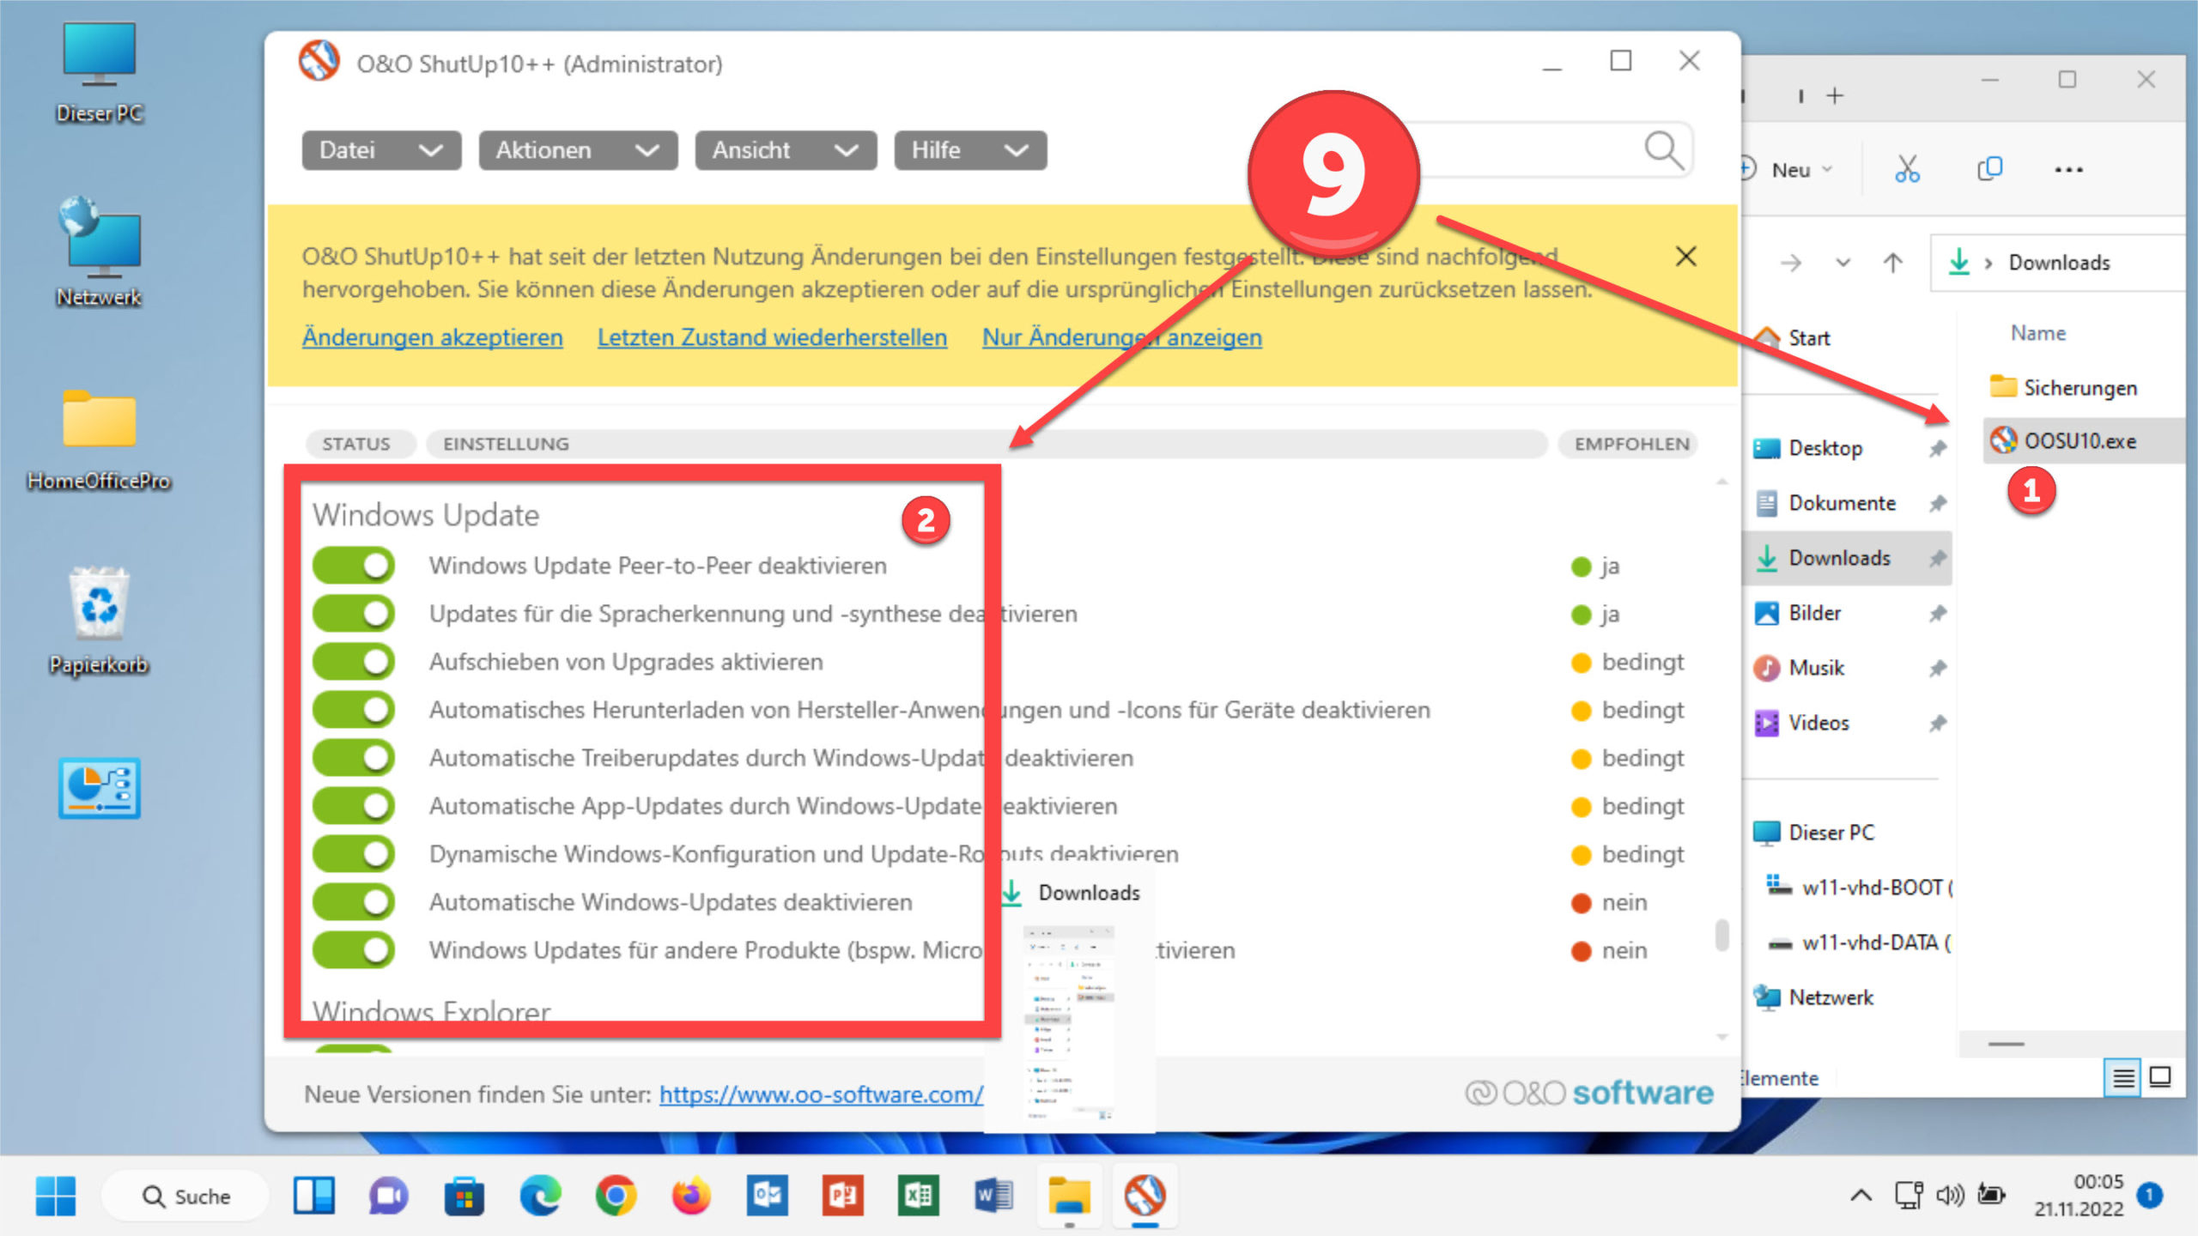The width and height of the screenshot is (2198, 1236).
Task: Open the Datei menu dropdown
Action: tap(379, 150)
